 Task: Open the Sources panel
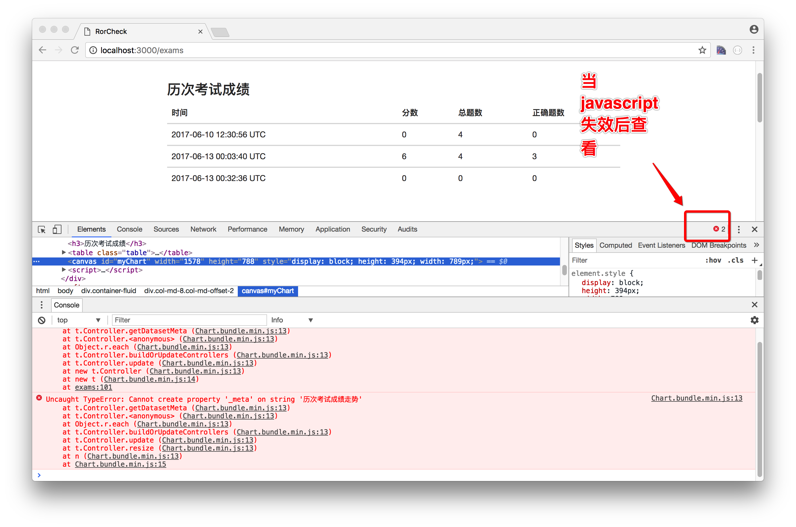pyautogui.click(x=166, y=229)
